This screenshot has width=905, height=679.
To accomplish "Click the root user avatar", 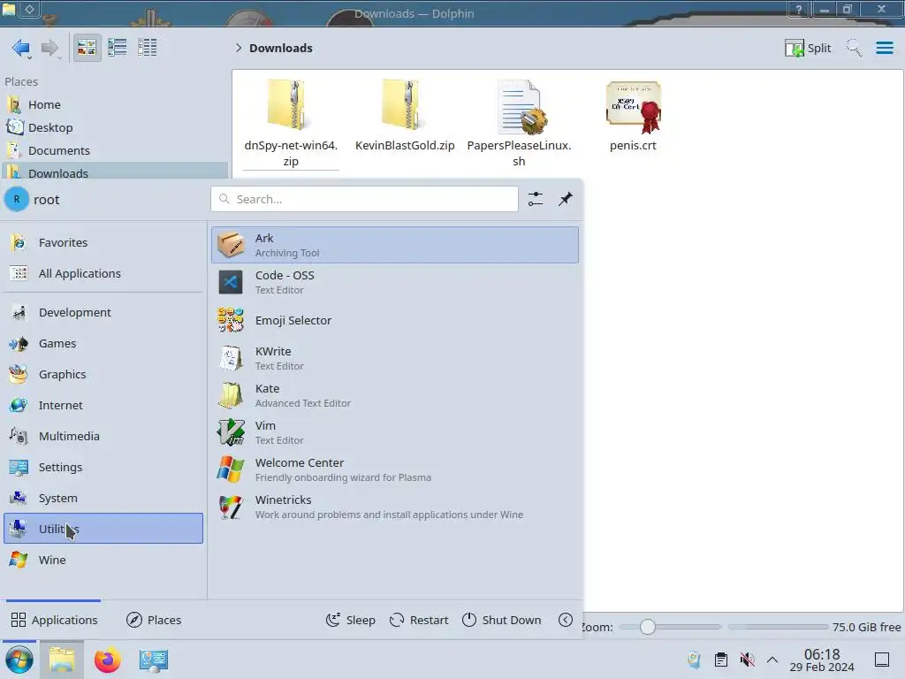I will point(17,199).
